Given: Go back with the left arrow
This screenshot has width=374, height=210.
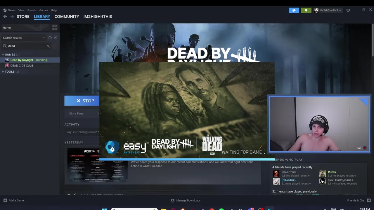Looking at the screenshot, I should click(5, 17).
